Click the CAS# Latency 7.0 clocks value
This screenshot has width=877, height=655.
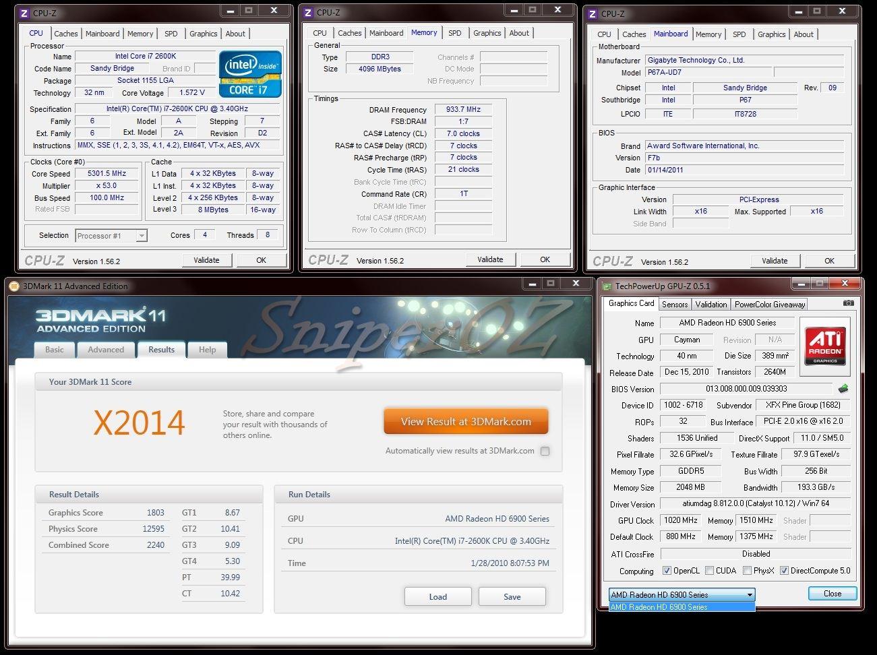coord(463,134)
